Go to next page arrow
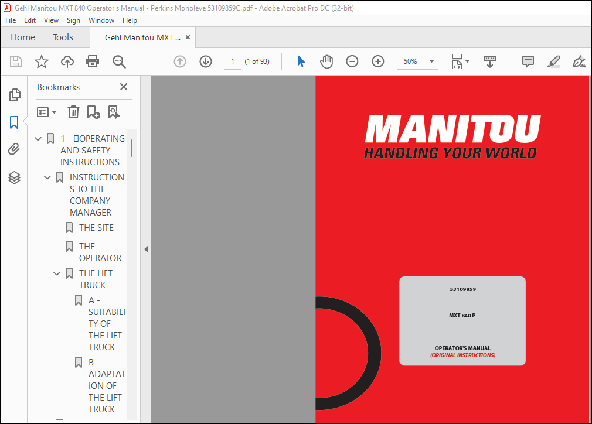The width and height of the screenshot is (592, 424). click(x=206, y=61)
